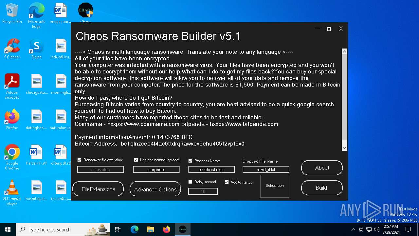419x236 pixels.
Task: Click the read_it.txt dropped file field
Action: tap(266, 169)
